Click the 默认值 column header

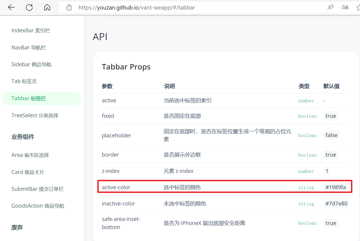pos(332,86)
